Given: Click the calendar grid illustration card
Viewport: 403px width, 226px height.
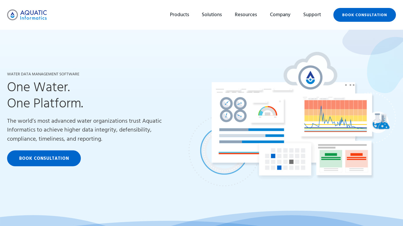Looking at the screenshot, I should click(x=285, y=159).
